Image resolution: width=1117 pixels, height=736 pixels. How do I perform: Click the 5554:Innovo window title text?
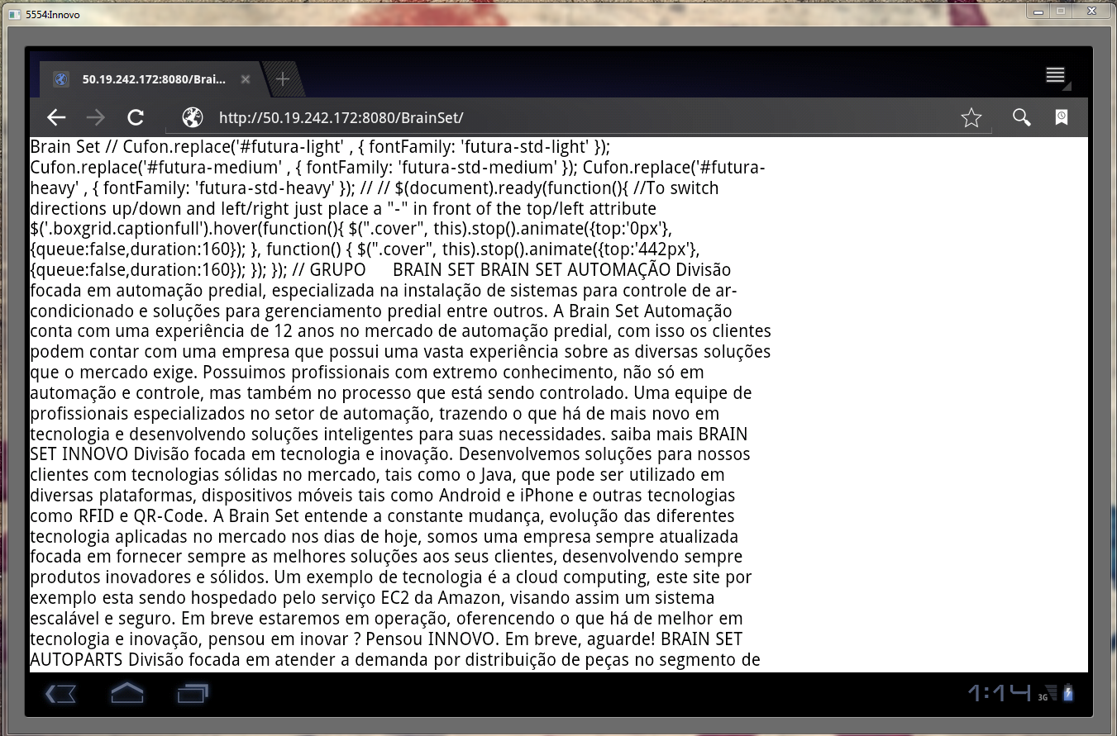[x=53, y=15]
